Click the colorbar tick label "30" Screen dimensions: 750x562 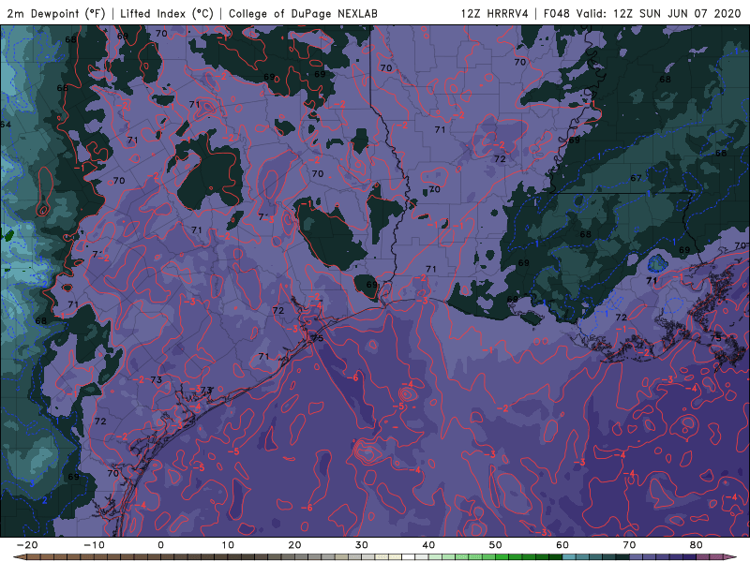tap(362, 545)
